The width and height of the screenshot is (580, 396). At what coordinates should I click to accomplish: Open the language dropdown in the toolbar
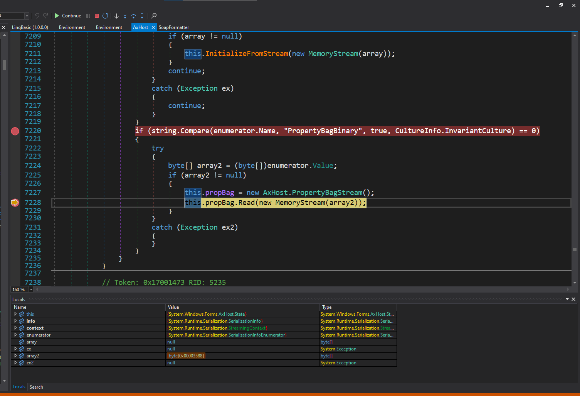pos(27,16)
